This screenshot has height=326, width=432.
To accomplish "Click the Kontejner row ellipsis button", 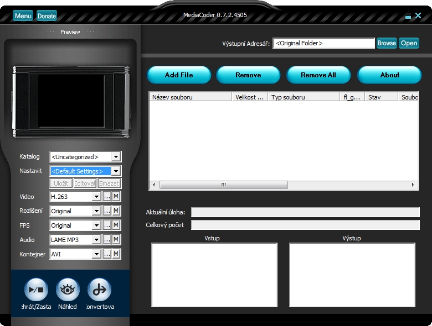I will click(x=107, y=254).
